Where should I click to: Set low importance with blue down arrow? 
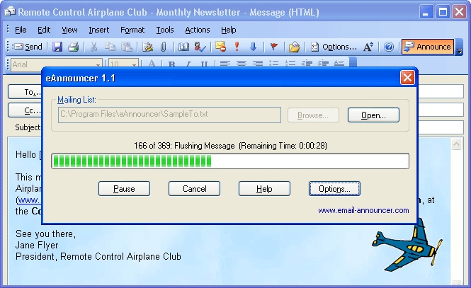(x=254, y=47)
